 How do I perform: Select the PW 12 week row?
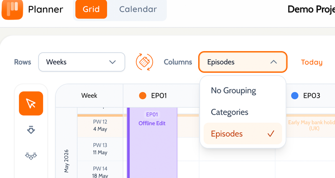100,125
